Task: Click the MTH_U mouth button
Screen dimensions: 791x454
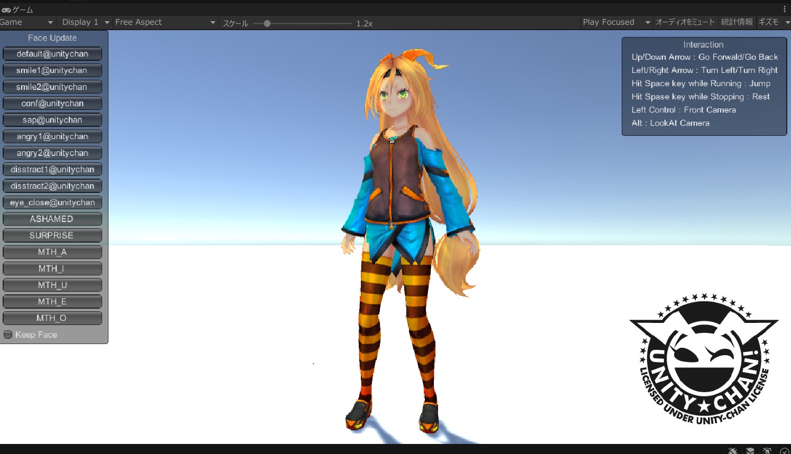Action: click(x=52, y=285)
